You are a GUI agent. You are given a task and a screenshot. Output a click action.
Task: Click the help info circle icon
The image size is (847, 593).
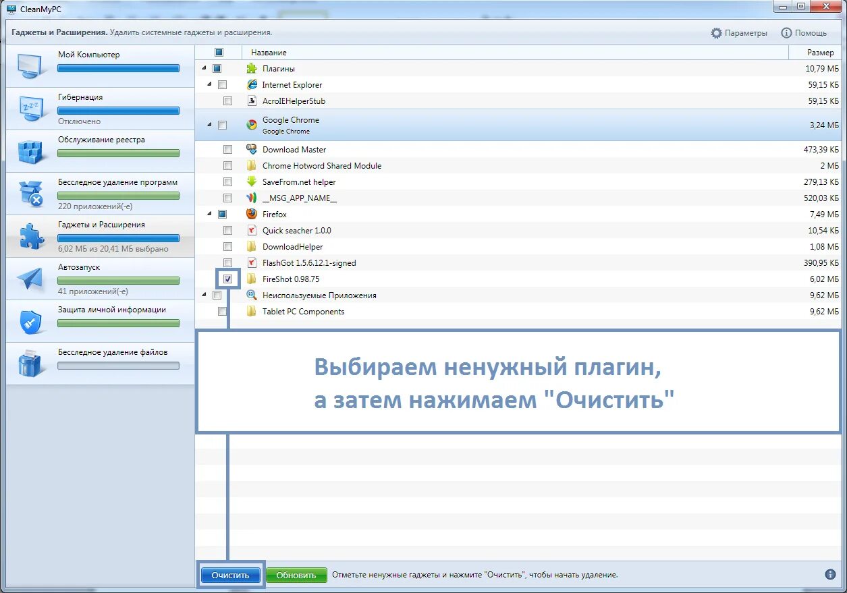[786, 33]
